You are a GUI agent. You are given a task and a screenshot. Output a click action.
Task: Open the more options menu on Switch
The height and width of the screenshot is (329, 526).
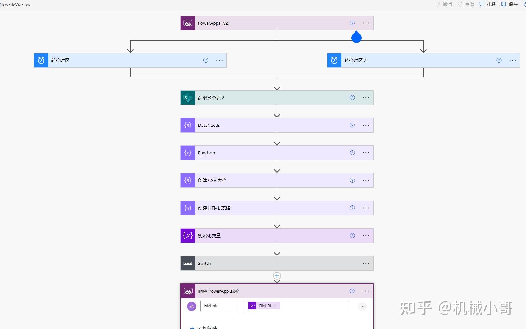[x=366, y=263]
